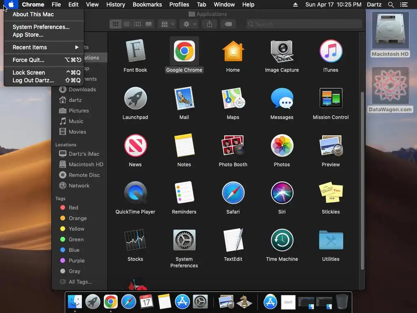
Task: Open the Messages app
Action: tap(282, 98)
